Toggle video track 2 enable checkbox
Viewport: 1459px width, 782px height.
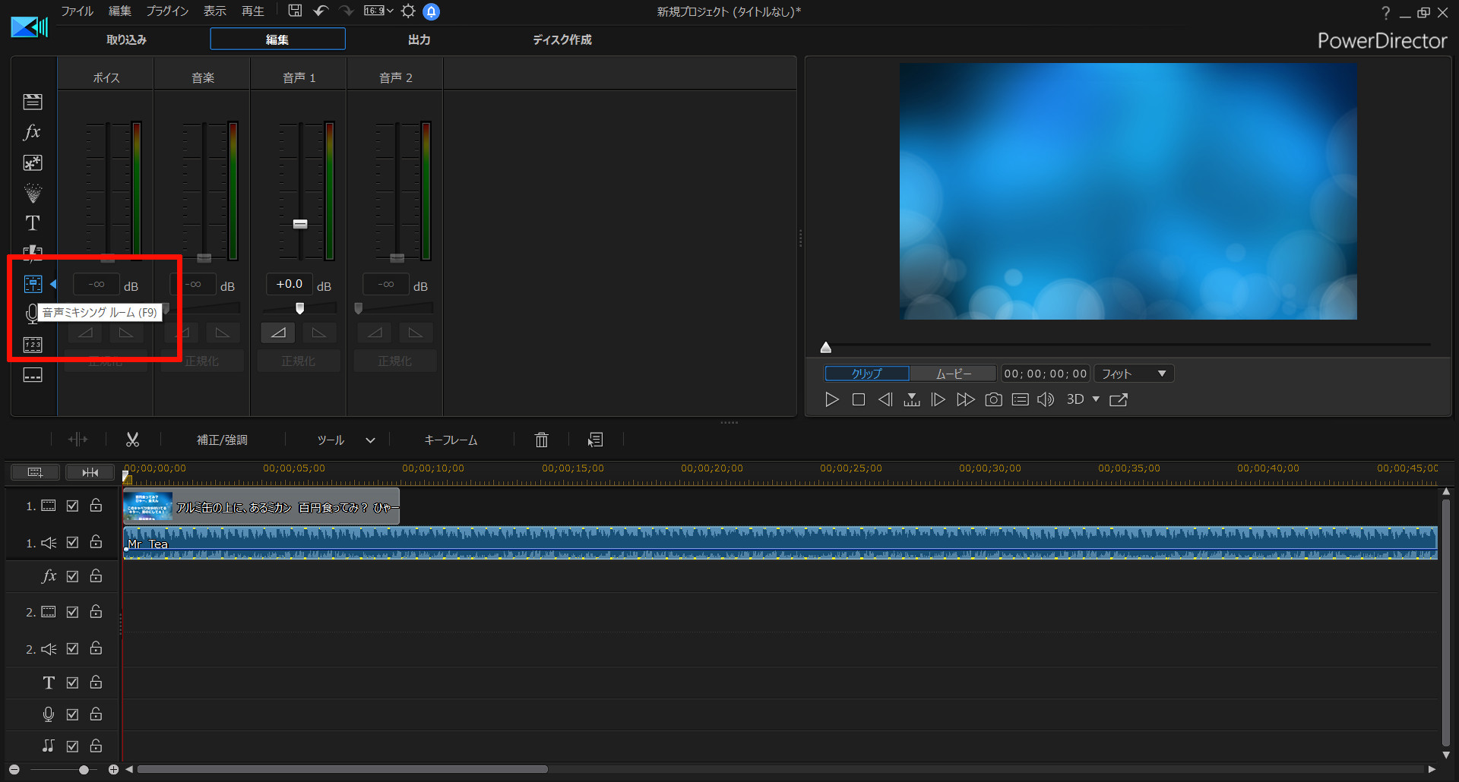click(x=72, y=611)
